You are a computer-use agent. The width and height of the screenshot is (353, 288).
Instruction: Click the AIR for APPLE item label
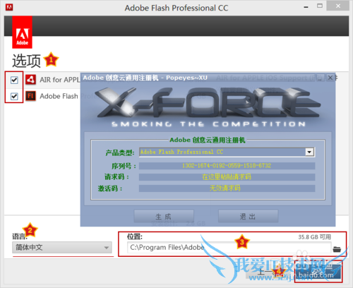coord(59,80)
